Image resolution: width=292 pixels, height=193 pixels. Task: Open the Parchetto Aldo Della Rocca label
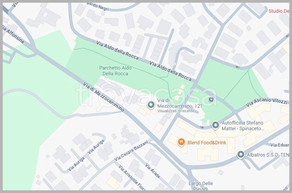(115, 71)
